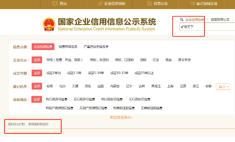This screenshot has height=142, width=235.
Task: Filter by 成立1-5年
Action: pyautogui.click(x=74, y=73)
